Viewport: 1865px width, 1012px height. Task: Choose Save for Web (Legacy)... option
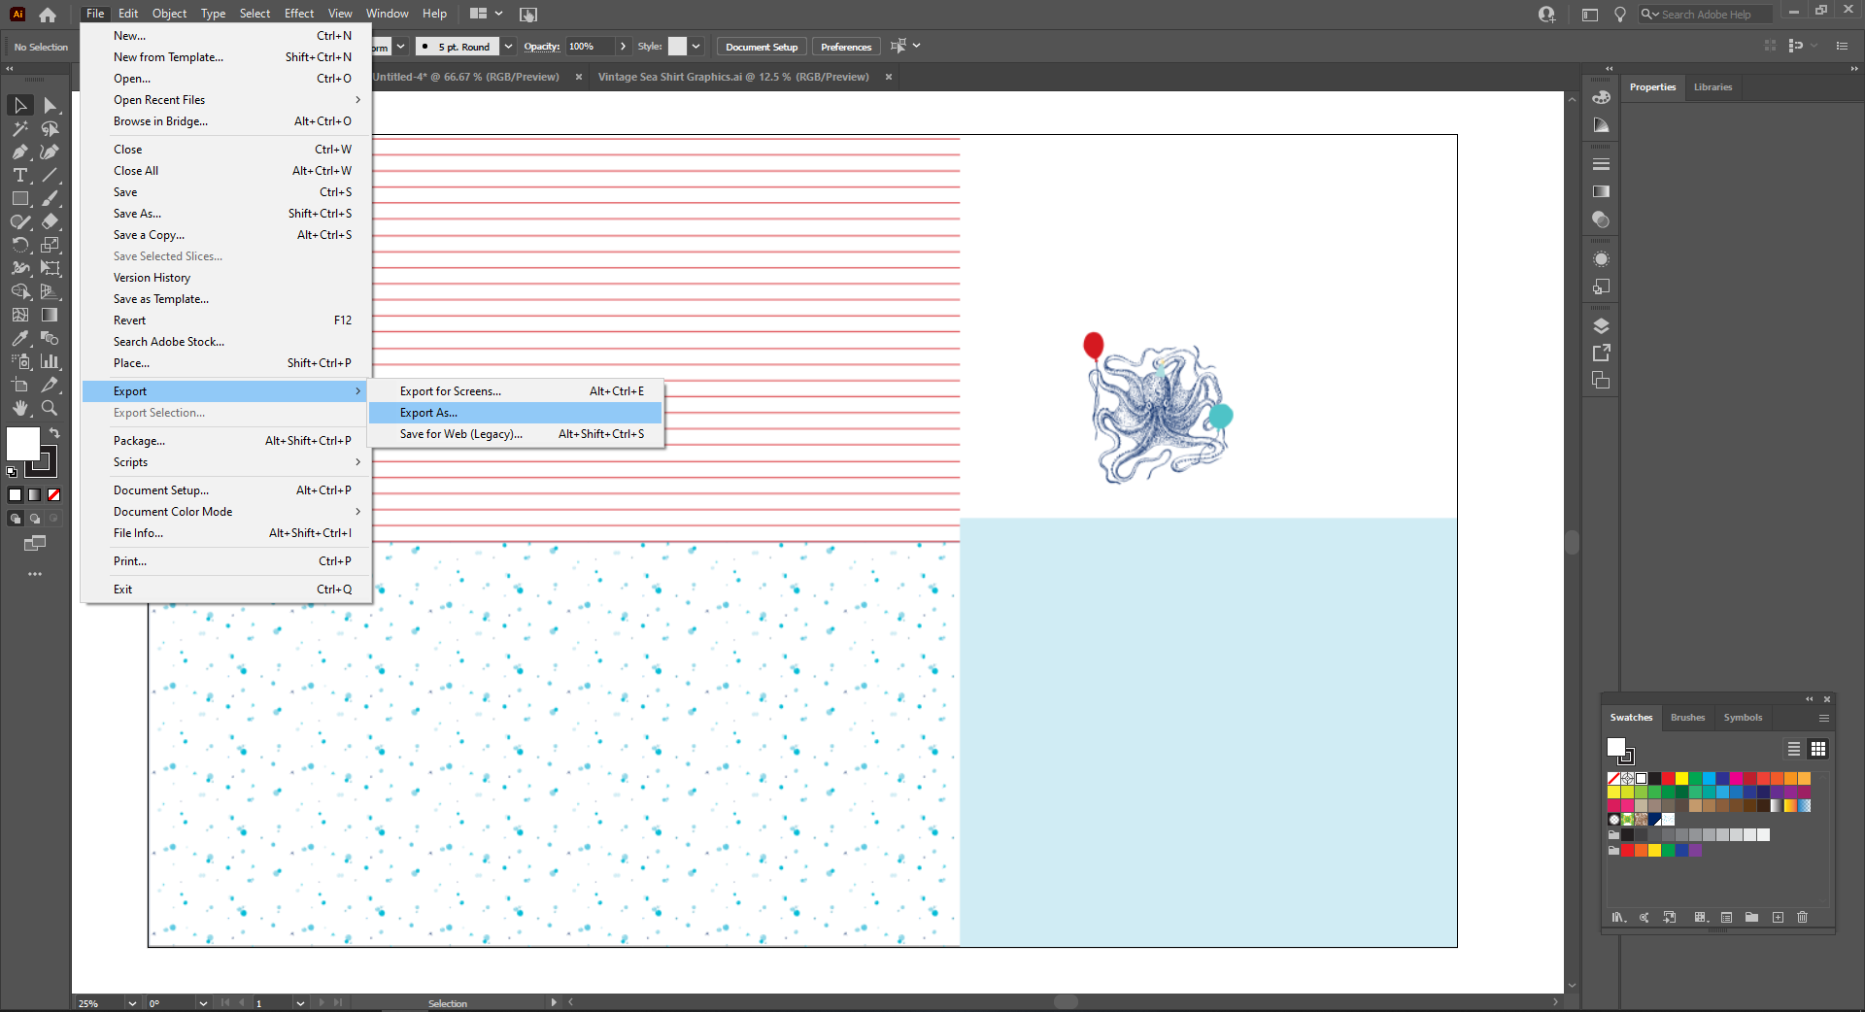(515, 434)
